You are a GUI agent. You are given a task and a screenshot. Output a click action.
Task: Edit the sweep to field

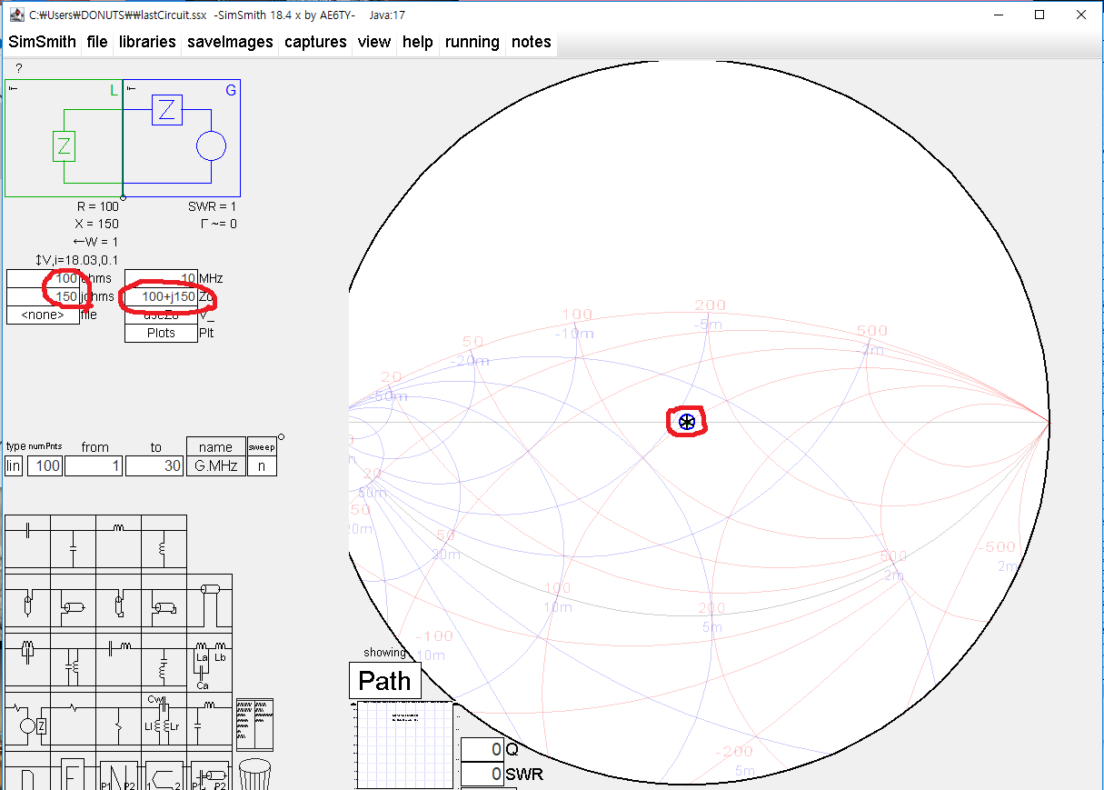pos(154,466)
